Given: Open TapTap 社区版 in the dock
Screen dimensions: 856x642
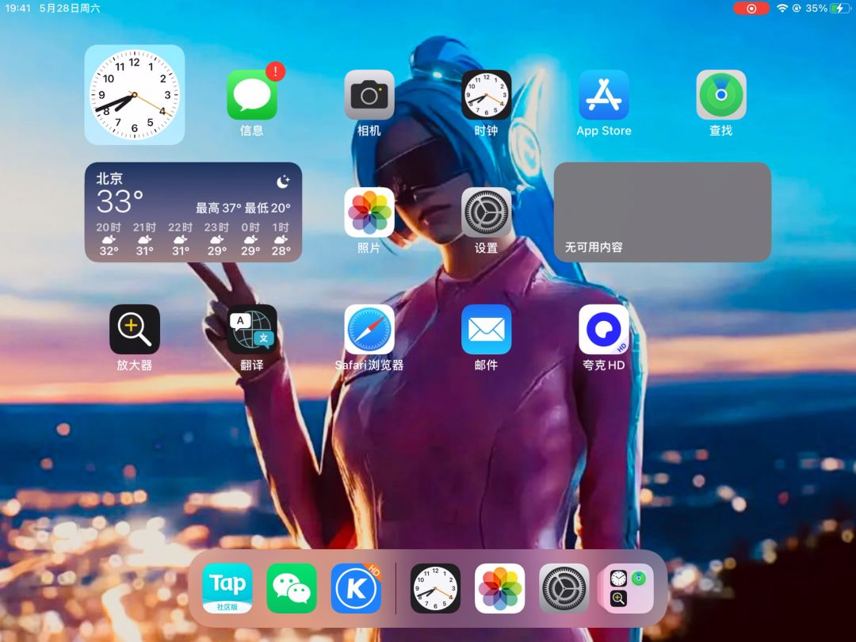Looking at the screenshot, I should coord(227,588).
